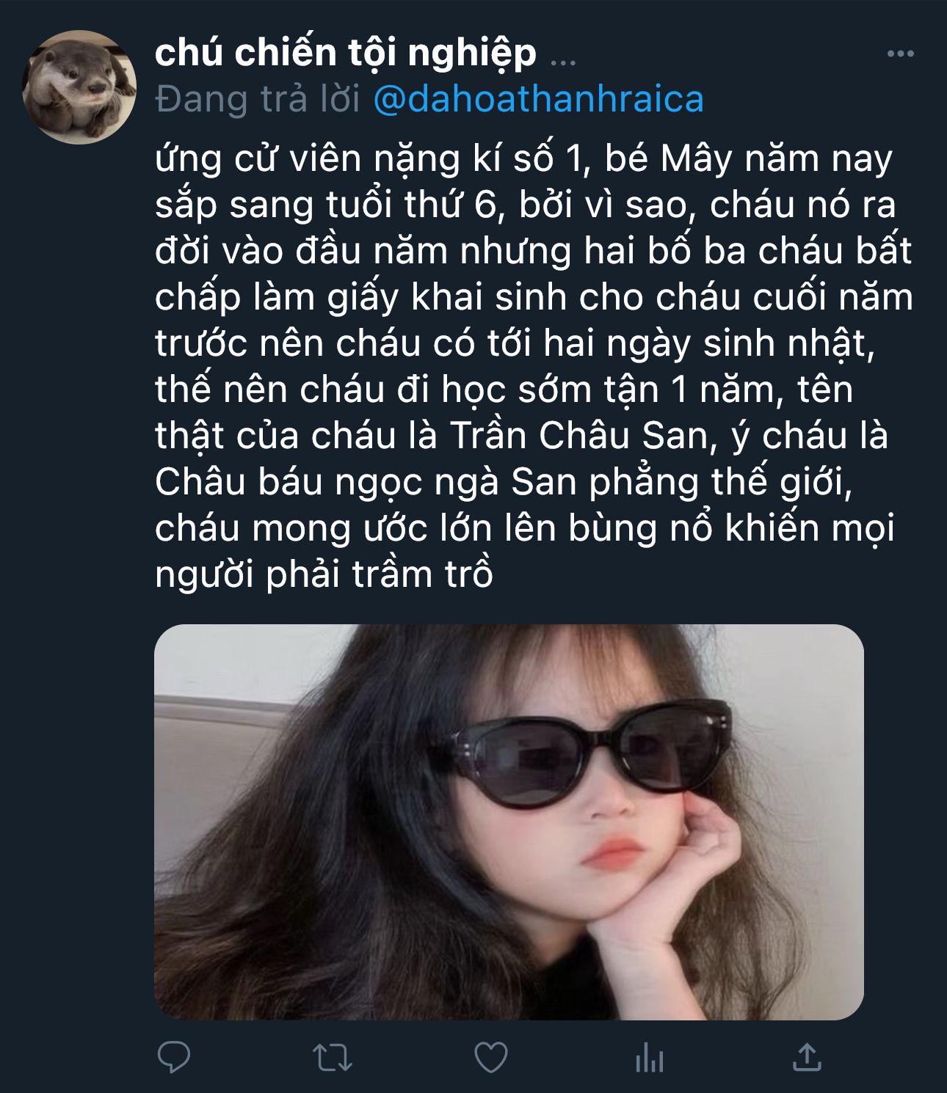Tap the text line mentioning 'Trần Châu San'
The image size is (947, 1093).
coord(521,436)
